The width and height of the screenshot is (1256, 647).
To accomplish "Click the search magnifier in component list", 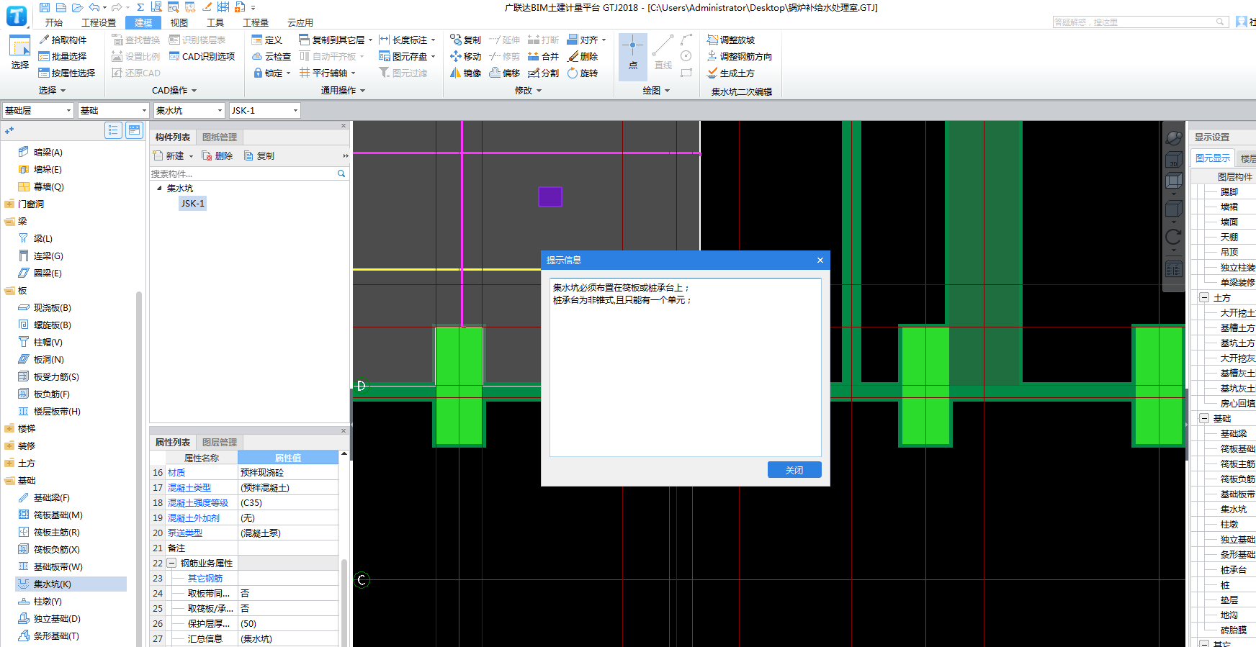I will coord(341,173).
